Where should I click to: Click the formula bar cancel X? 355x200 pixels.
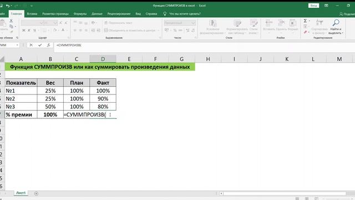pyautogui.click(x=31, y=45)
